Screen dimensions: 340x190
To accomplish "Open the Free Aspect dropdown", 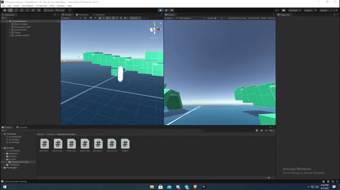I will point(192,18).
